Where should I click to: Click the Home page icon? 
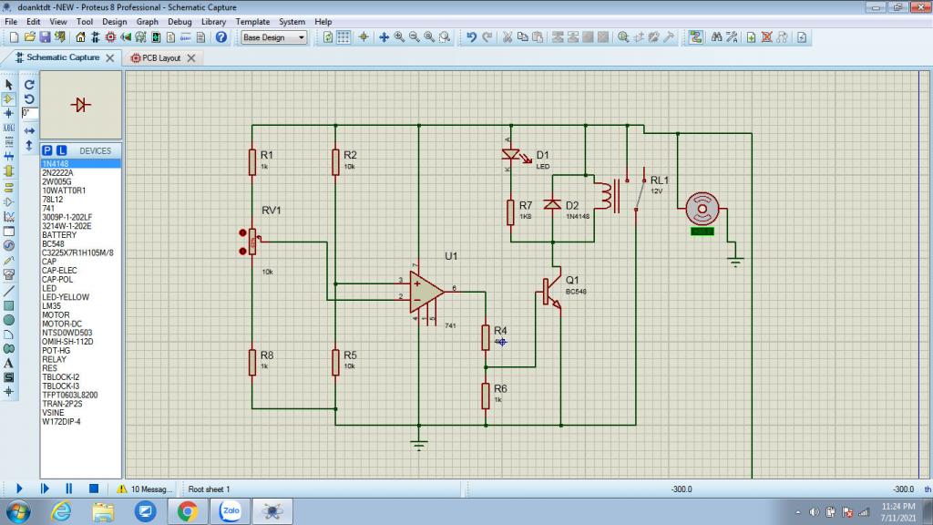80,37
